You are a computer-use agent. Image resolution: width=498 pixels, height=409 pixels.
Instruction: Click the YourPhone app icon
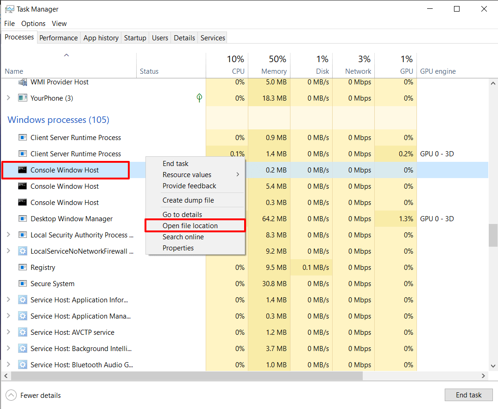coord(23,98)
